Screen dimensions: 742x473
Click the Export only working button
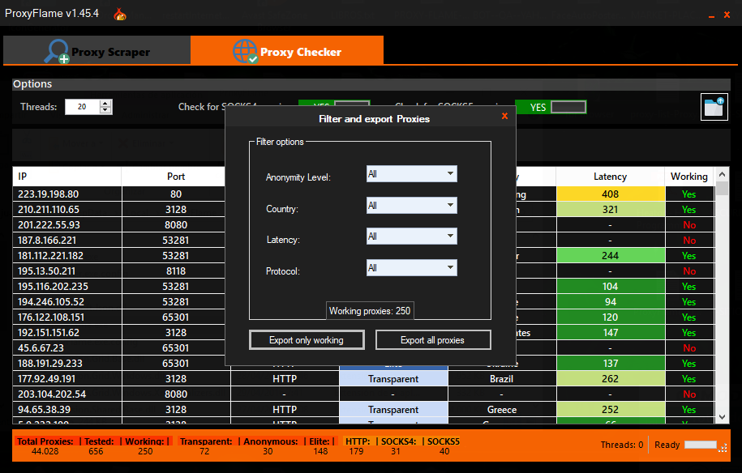click(x=306, y=340)
